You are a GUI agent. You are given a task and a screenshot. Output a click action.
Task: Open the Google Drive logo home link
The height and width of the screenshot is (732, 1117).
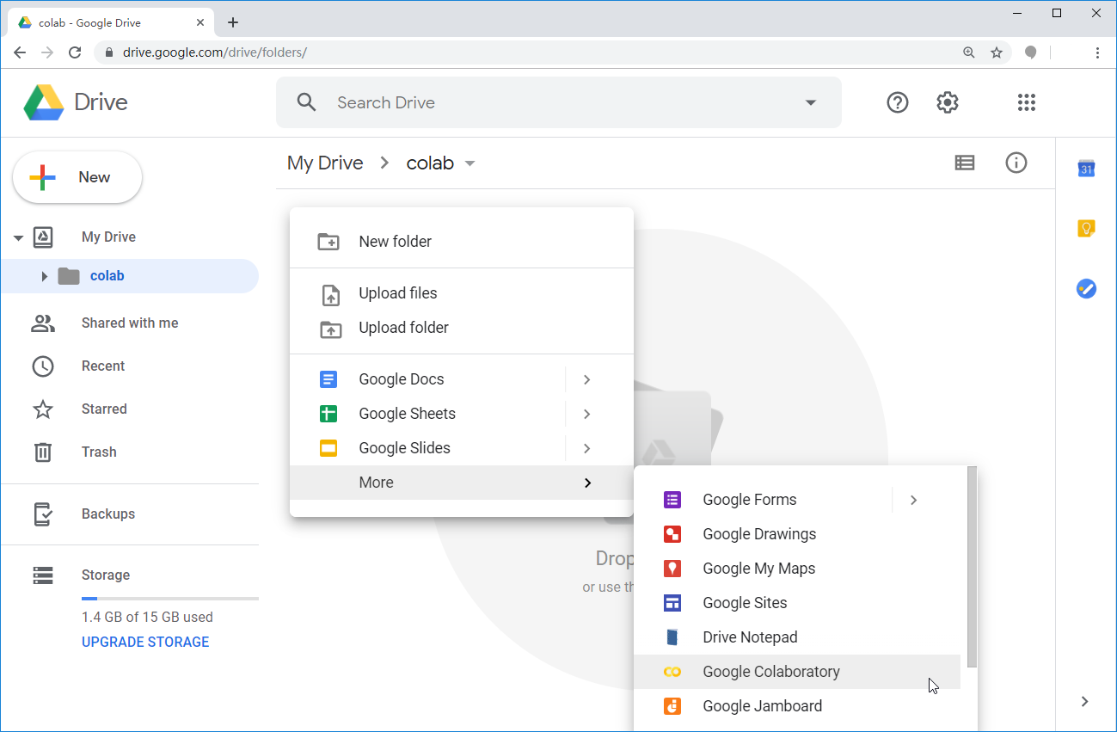[76, 102]
